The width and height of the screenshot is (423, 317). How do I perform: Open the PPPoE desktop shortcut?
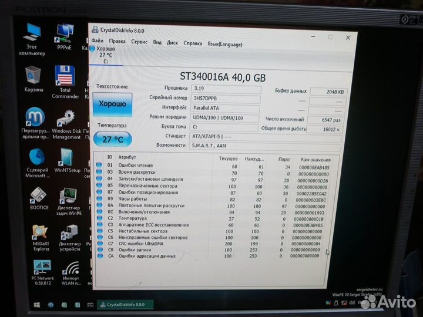point(64,37)
